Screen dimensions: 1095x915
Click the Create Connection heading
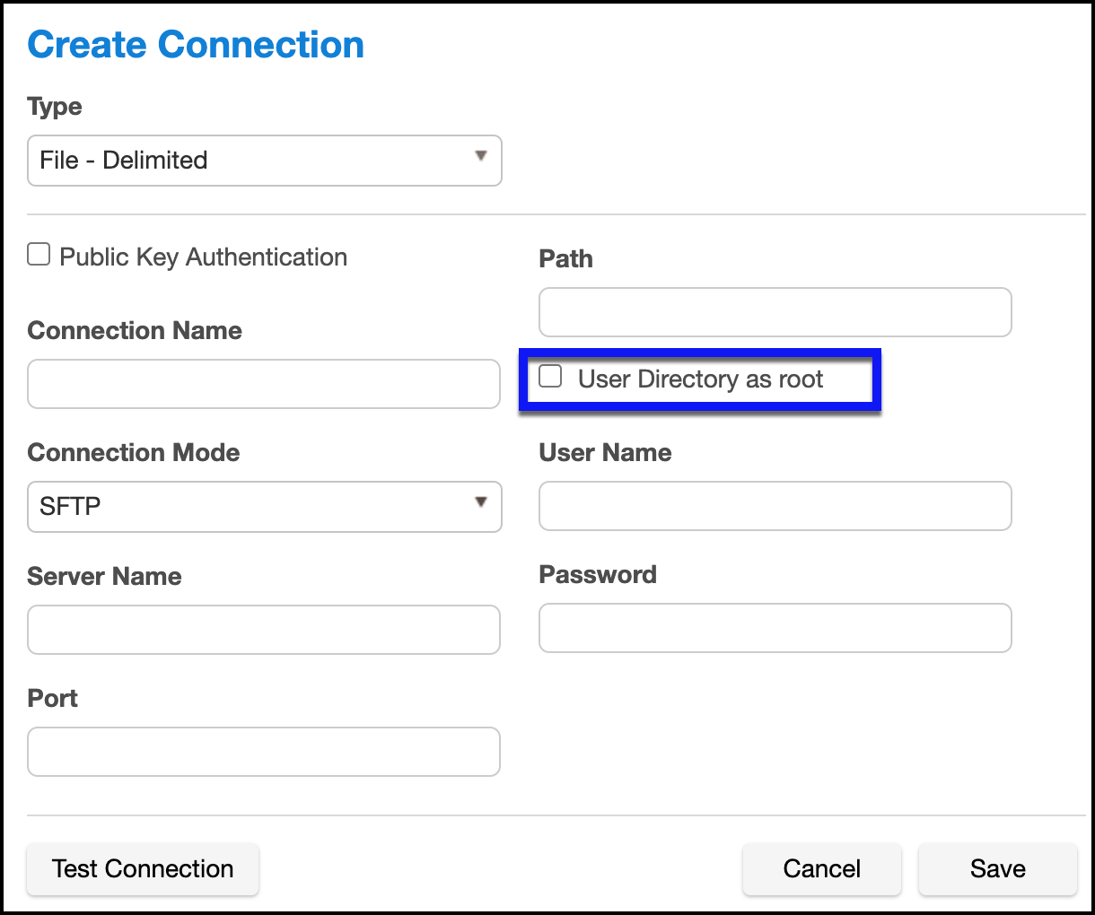[x=196, y=45]
